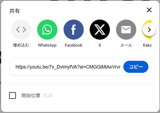Share via the WhatsApp icon
Screen dimensions: 160x113
pos(47,30)
